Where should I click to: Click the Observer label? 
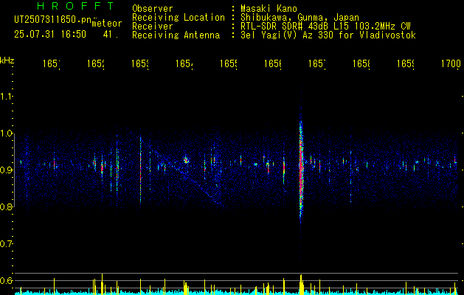(x=153, y=9)
